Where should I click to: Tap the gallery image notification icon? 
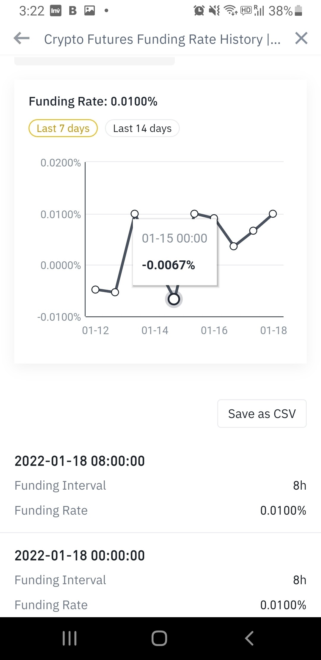pos(89,11)
